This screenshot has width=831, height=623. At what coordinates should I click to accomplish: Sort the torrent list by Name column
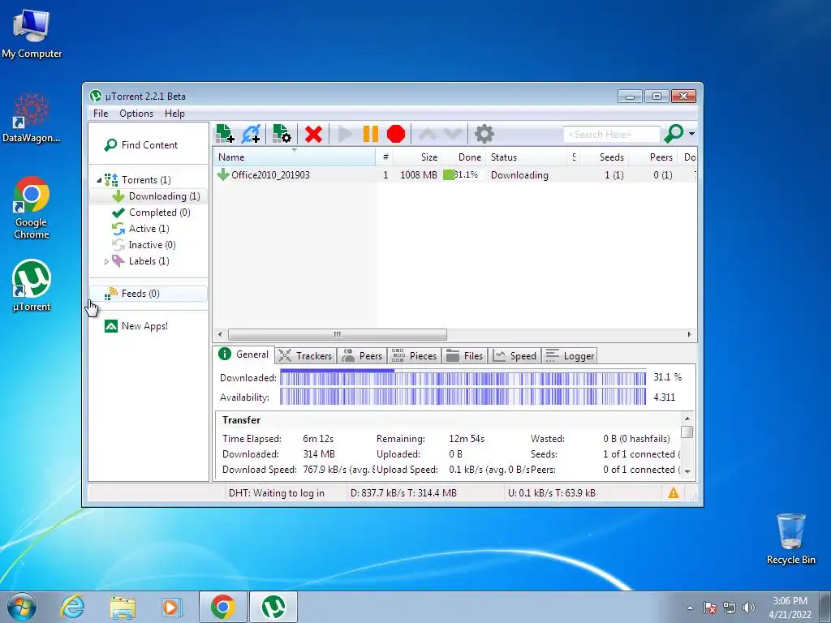point(295,157)
